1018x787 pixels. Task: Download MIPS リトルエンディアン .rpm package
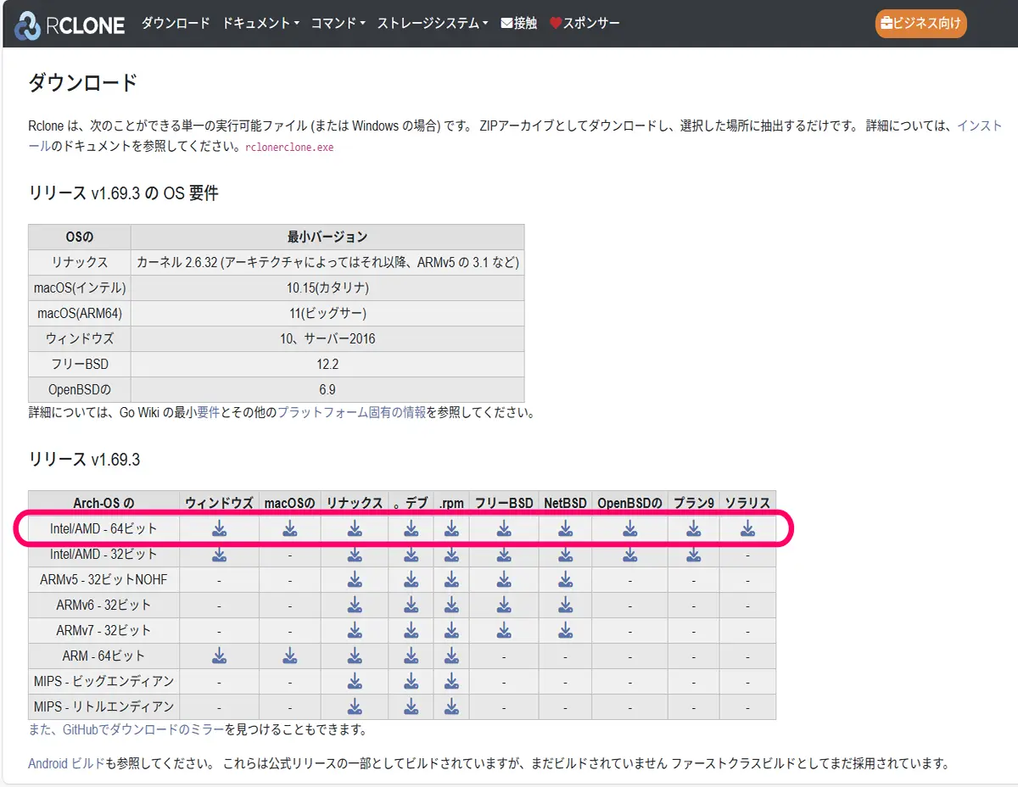coord(451,707)
